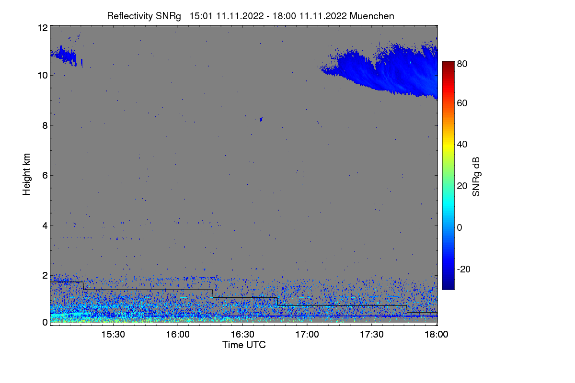Click the height tick label '8'
The height and width of the screenshot is (383, 575).
(45, 125)
